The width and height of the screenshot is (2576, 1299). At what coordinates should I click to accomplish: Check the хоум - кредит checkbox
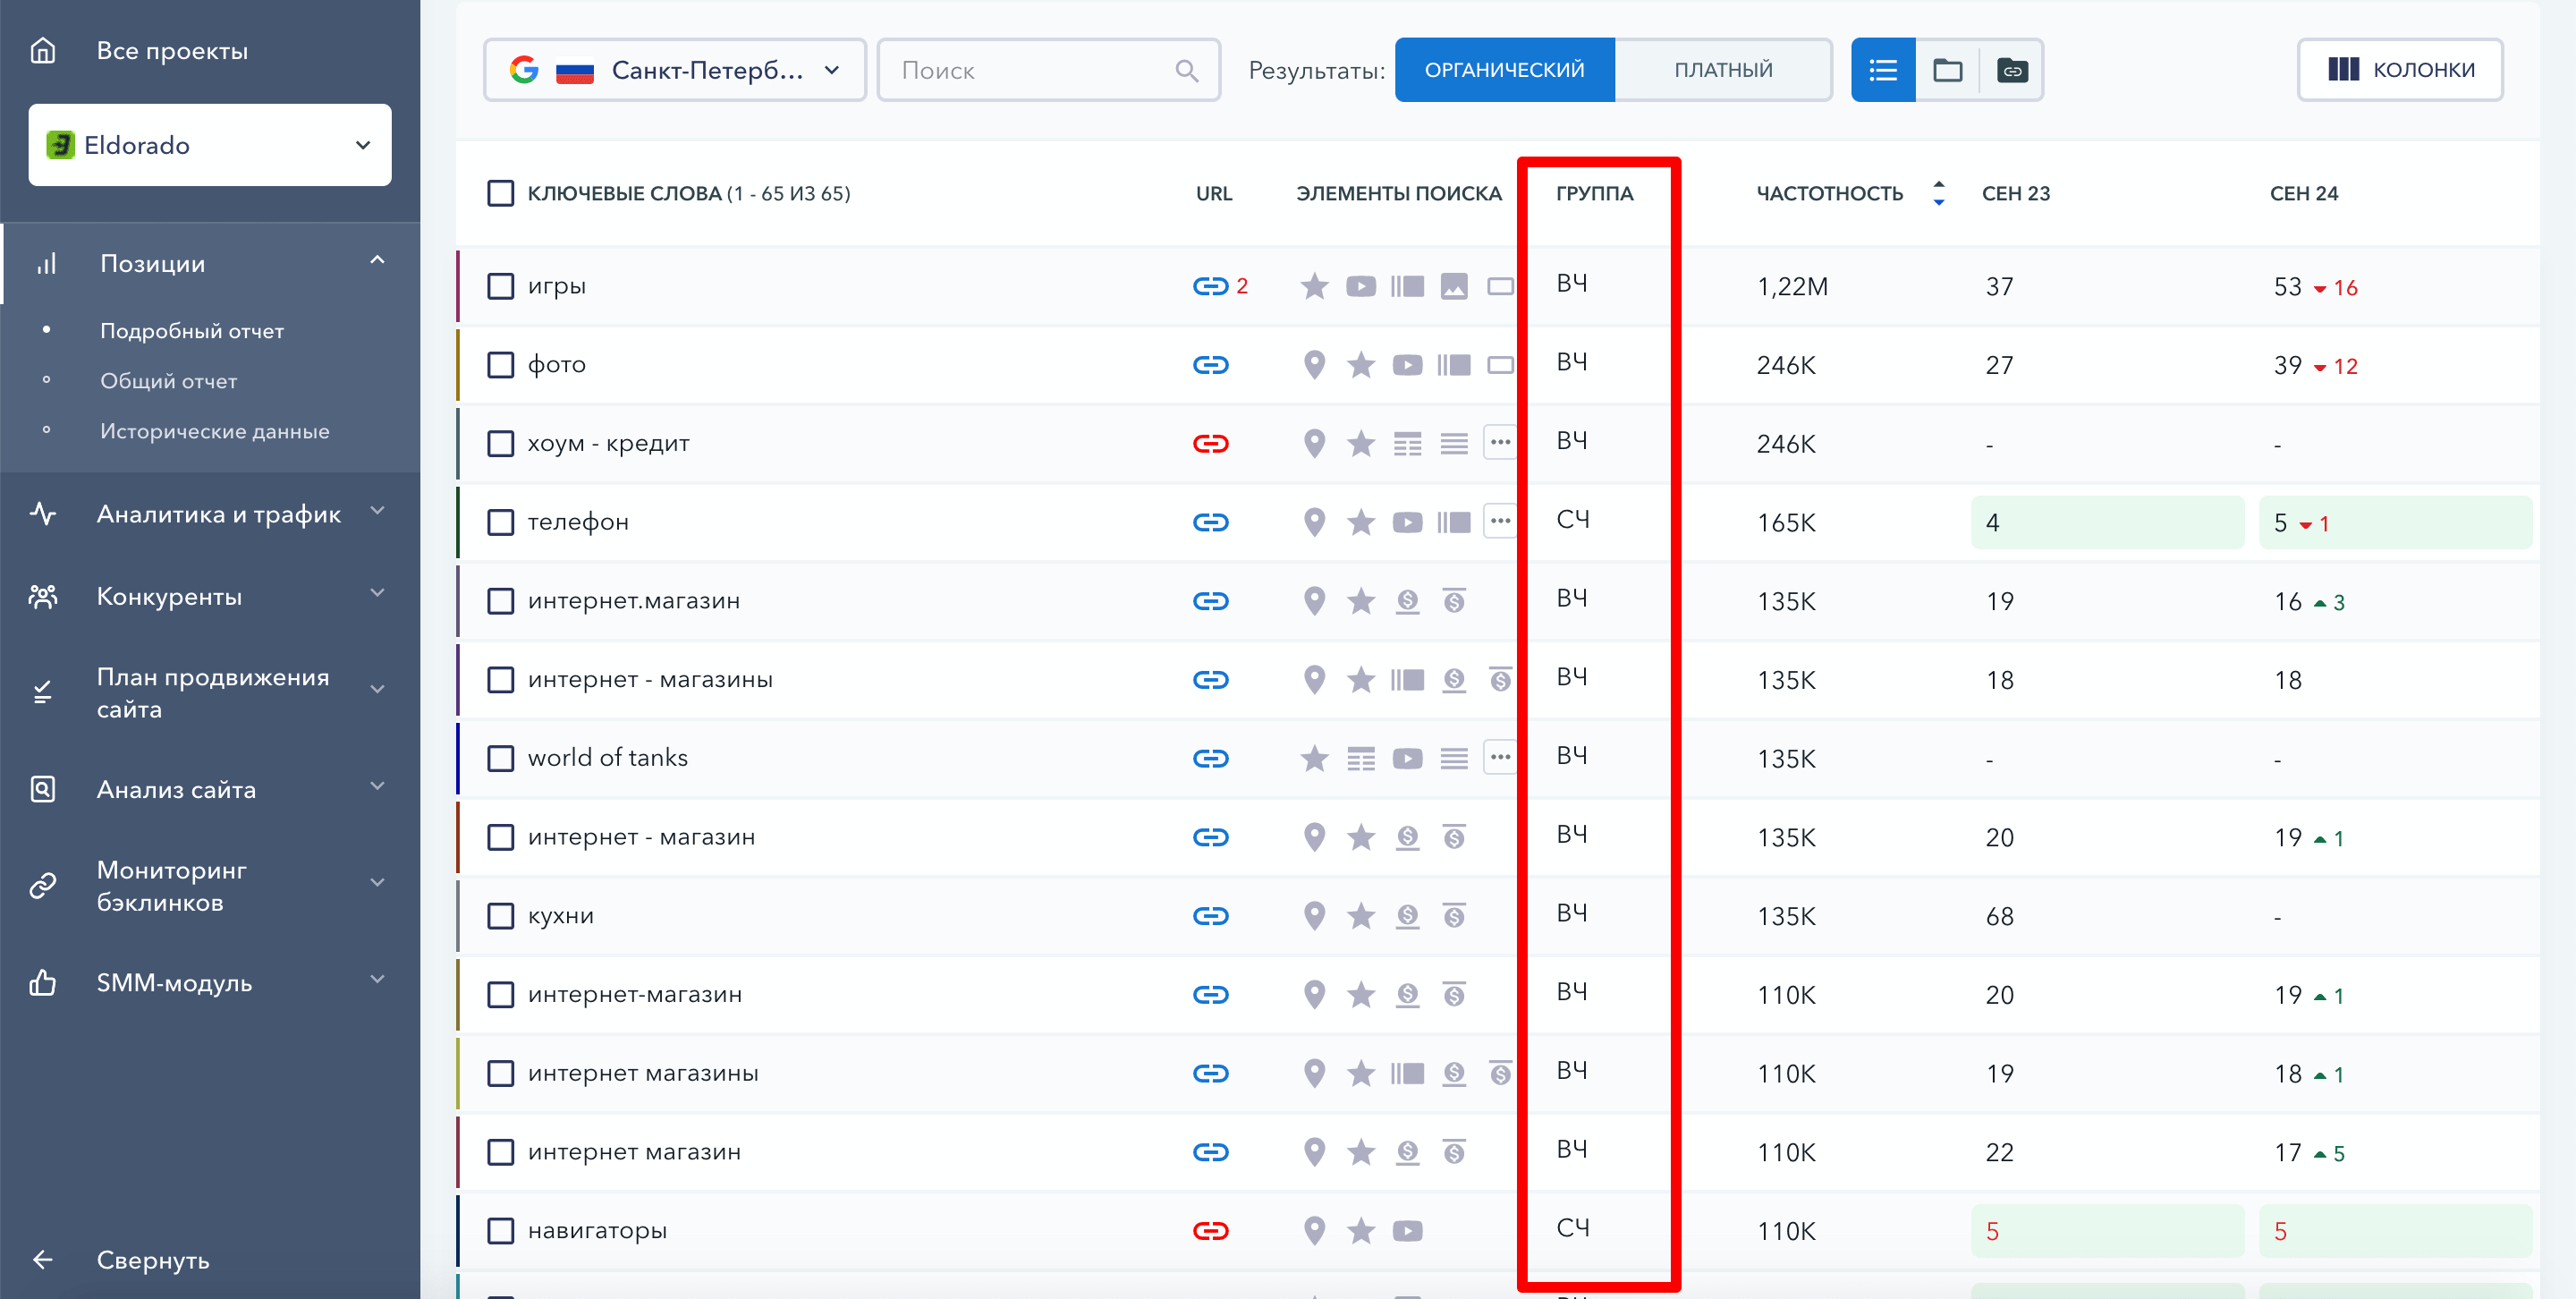pos(500,444)
